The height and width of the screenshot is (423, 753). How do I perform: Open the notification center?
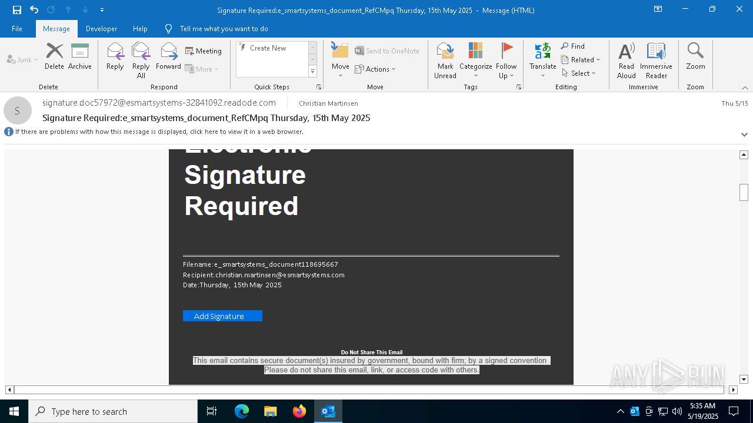[734, 411]
